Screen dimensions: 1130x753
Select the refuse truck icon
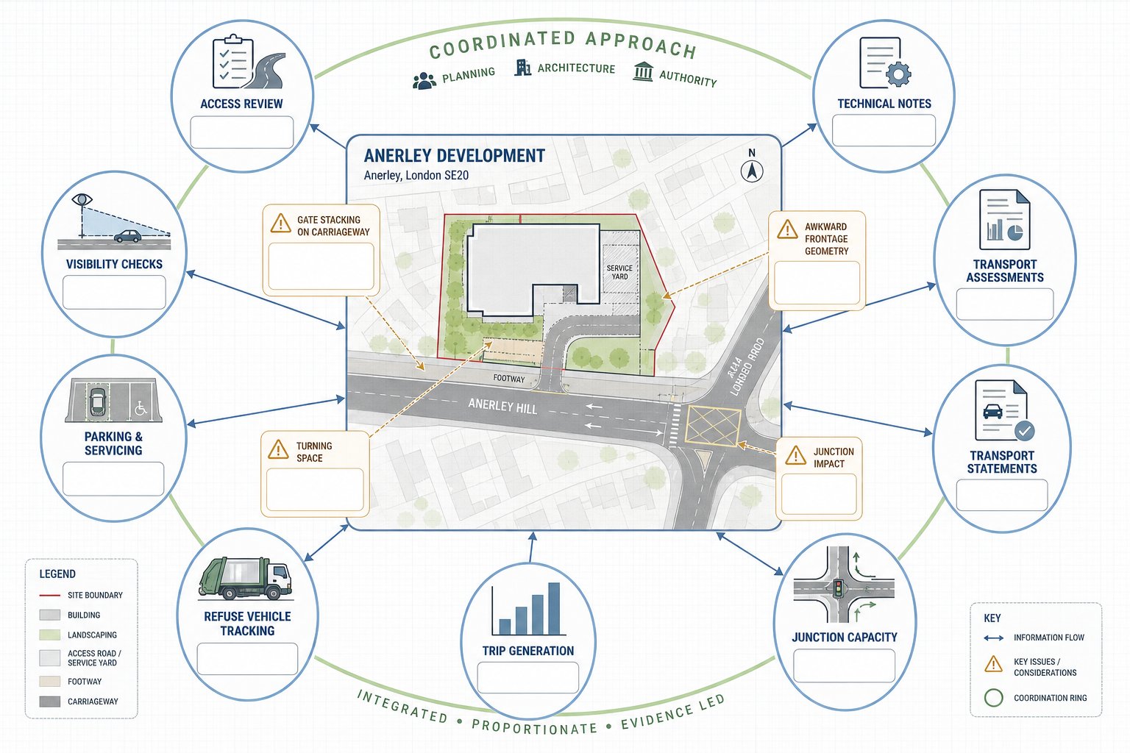(245, 578)
